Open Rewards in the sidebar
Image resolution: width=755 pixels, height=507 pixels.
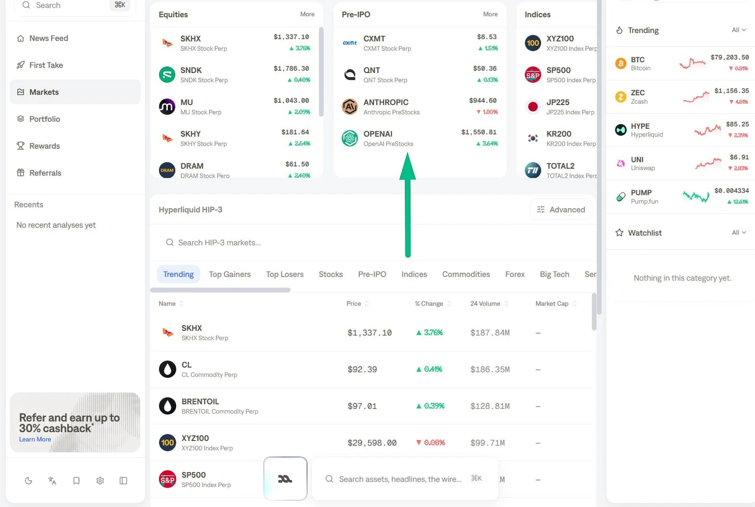coord(75,146)
